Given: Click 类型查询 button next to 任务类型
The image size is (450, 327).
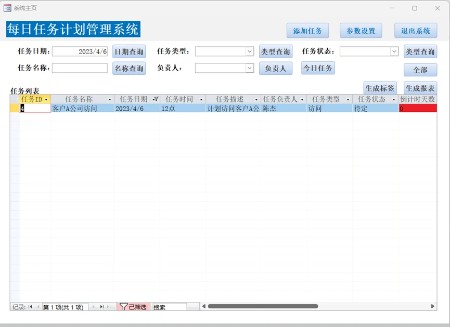Looking at the screenshot, I should 276,51.
